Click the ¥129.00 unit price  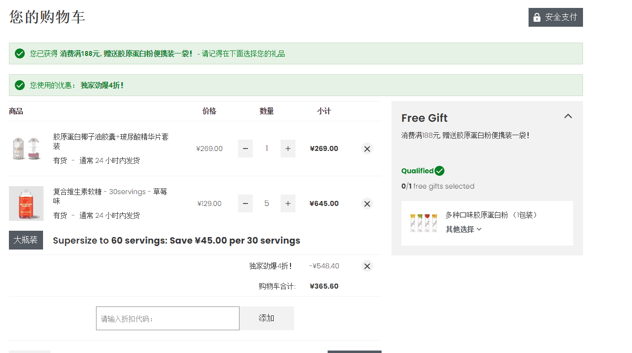coord(209,203)
